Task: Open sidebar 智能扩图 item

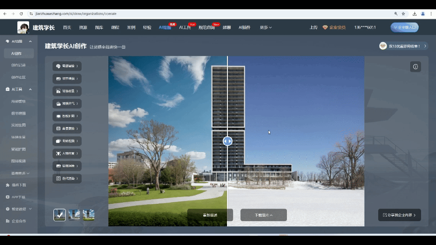Action: point(18,149)
